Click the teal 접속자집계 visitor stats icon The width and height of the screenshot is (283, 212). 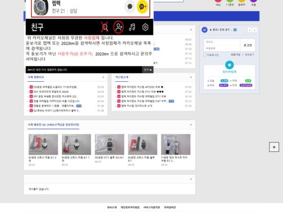coord(229,65)
